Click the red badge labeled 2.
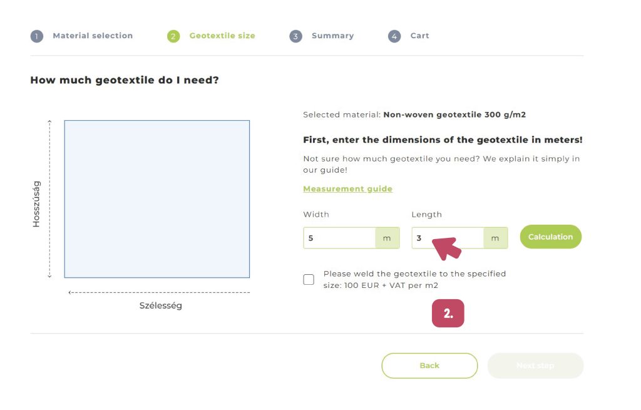641x410 pixels. point(448,314)
